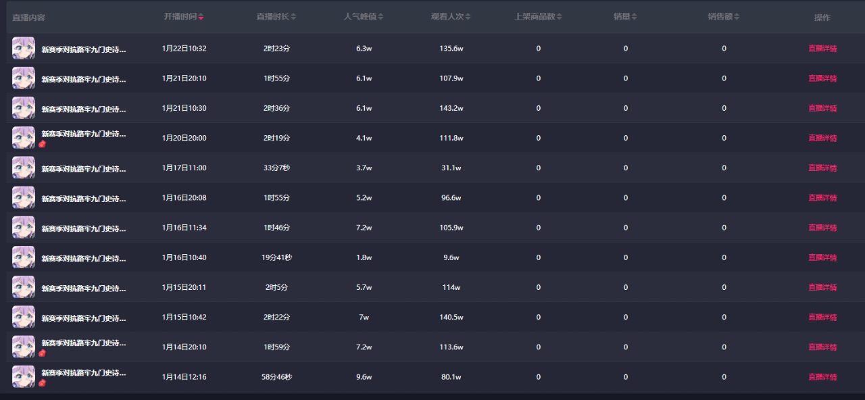Click avatar thumbnail of 1月16日11:34 stream
The width and height of the screenshot is (865, 400).
coord(24,228)
